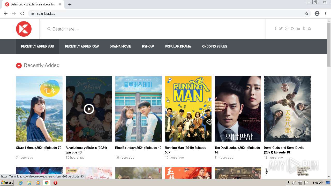Screen dimensions: 331x186
Task: Open Demi-Gods and Semi-Devils Episode 18 link
Action: (x=284, y=150)
